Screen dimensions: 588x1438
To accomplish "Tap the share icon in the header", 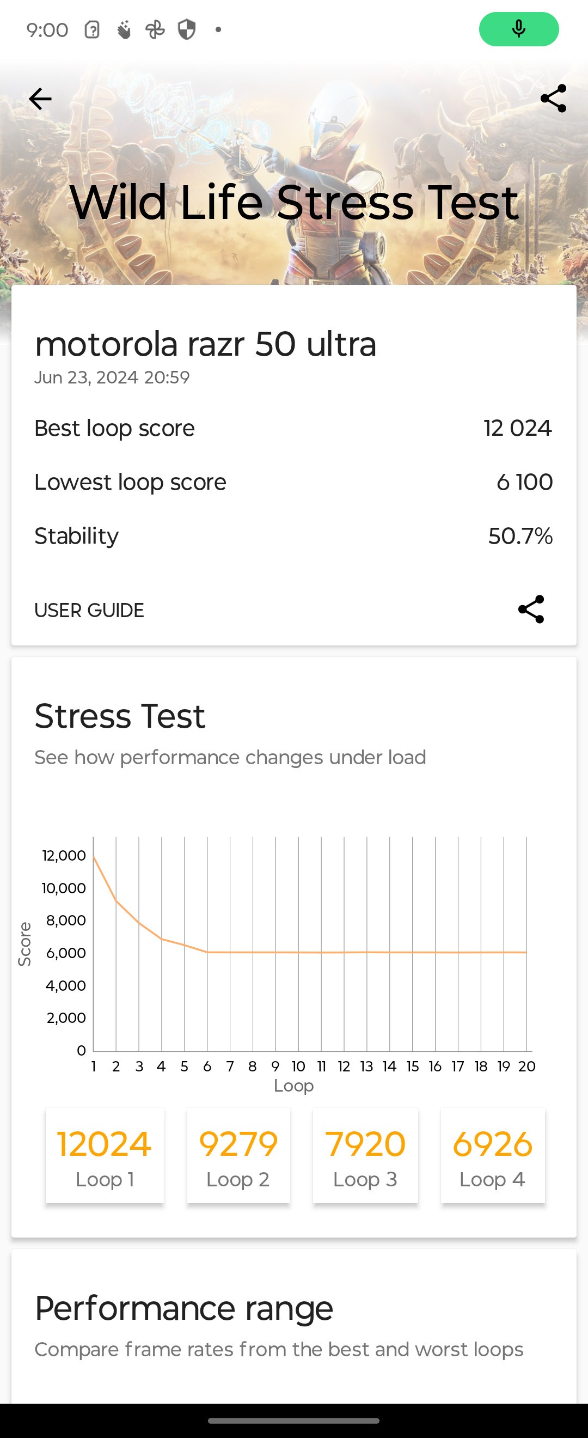I will [553, 99].
